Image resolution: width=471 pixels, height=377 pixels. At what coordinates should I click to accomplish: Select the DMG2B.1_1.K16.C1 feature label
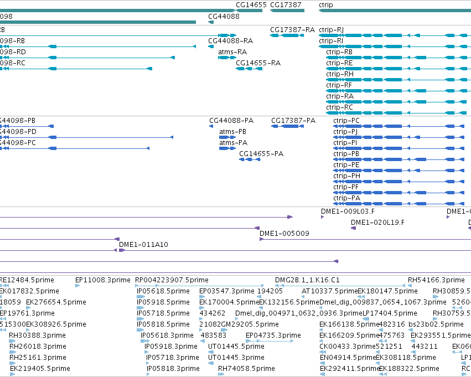tap(307, 280)
